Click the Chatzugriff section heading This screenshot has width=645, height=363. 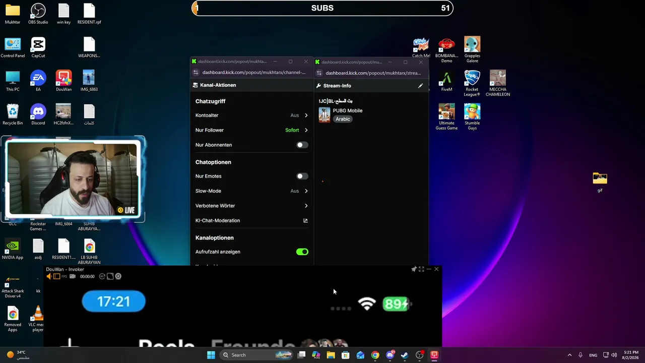click(211, 101)
